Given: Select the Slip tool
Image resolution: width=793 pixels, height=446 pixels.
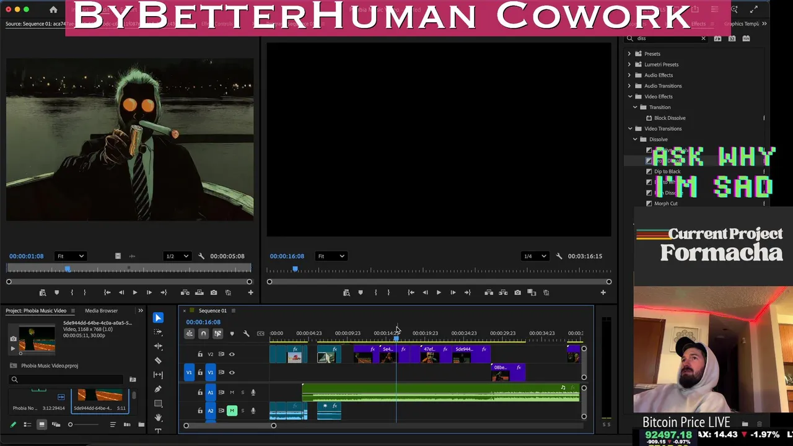Looking at the screenshot, I should (x=158, y=375).
